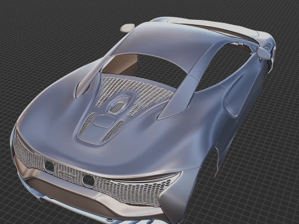This screenshot has height=224, width=299.
Task: Select the left side mirror on car model
Action: tap(128, 27)
